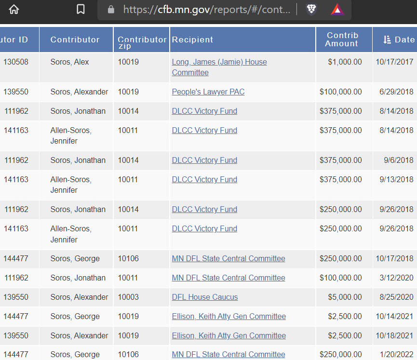
Task: Open MN DFL State Central Committee link dated 1/20/2022
Action: [x=229, y=354]
